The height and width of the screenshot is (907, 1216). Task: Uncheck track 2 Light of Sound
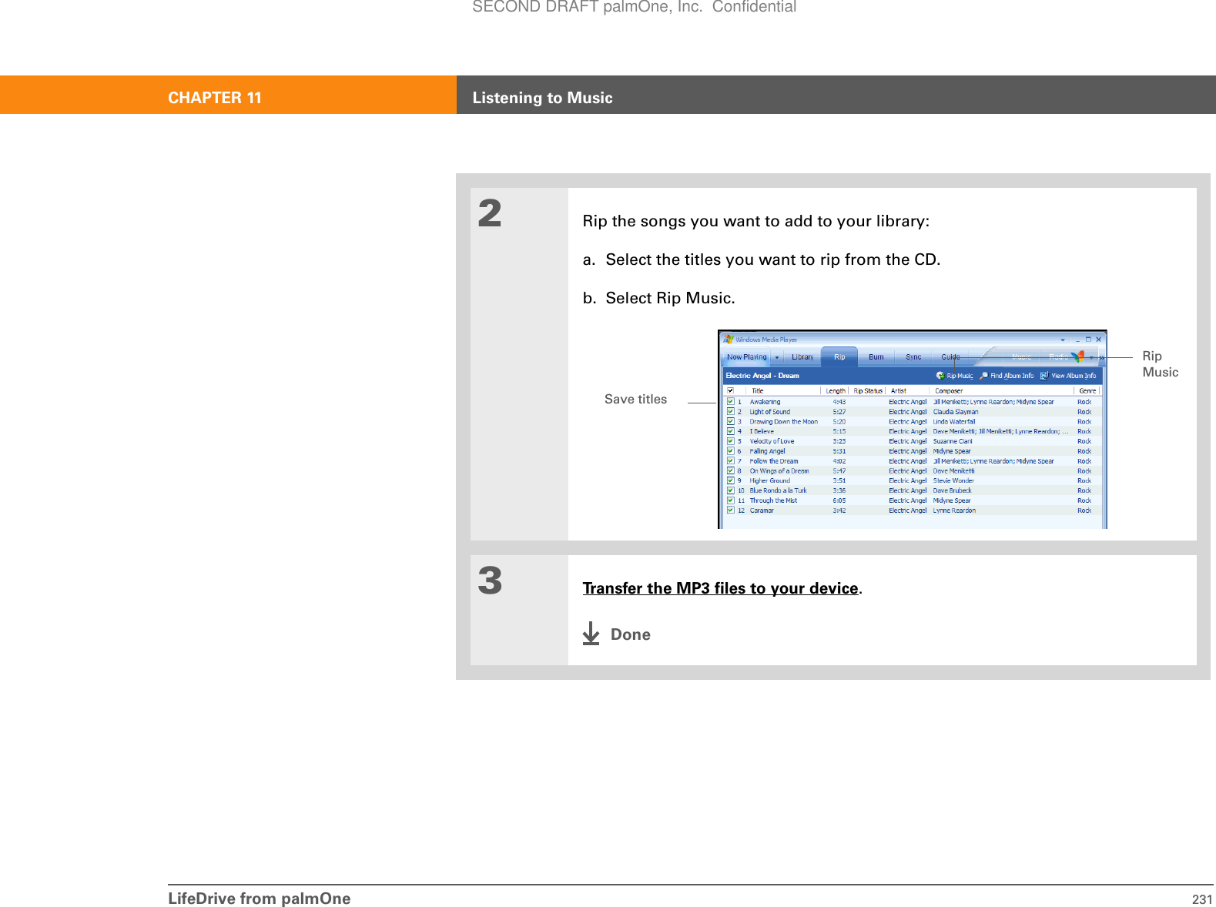(731, 411)
